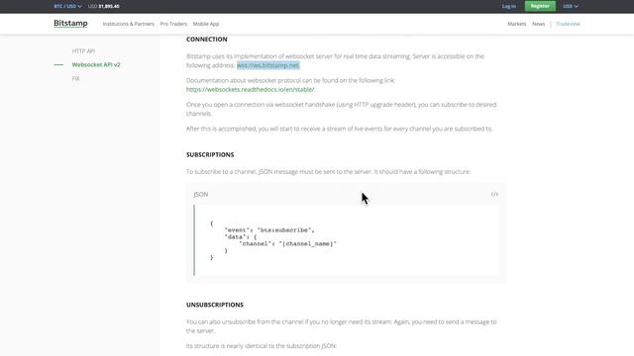Open Institutions & Partners menu
This screenshot has height=356, width=634.
pos(128,24)
